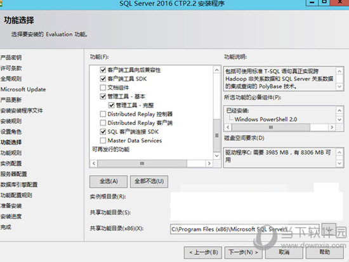The image size is (349, 262).
Task: Select 功能配置规则 step in sidebar
Action: click(16, 195)
